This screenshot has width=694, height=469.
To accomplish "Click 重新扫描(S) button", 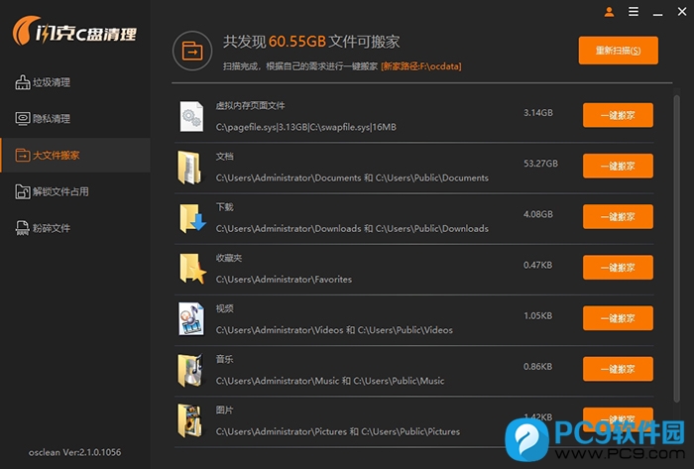I will (618, 51).
